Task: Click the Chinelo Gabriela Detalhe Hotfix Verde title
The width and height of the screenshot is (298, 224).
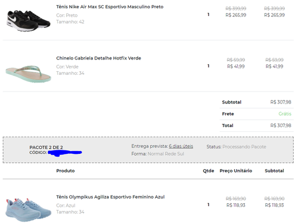Action: point(98,58)
